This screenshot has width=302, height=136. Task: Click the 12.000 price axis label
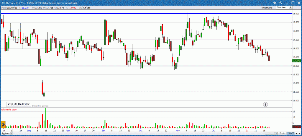click(x=296, y=83)
